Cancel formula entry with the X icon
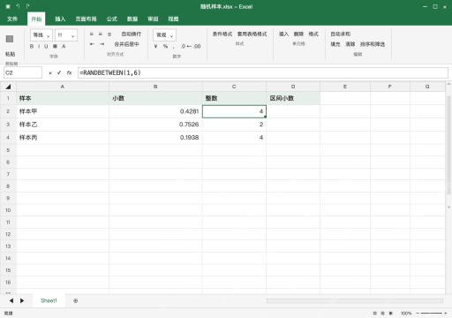 50,72
